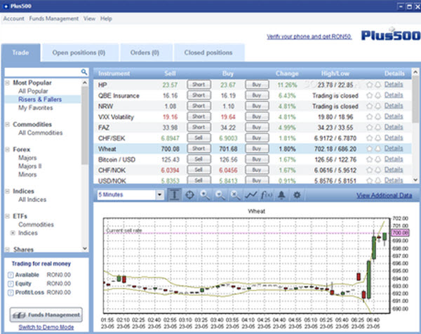Click the search magnifier icon
The height and width of the screenshot is (334, 421).
point(84,72)
